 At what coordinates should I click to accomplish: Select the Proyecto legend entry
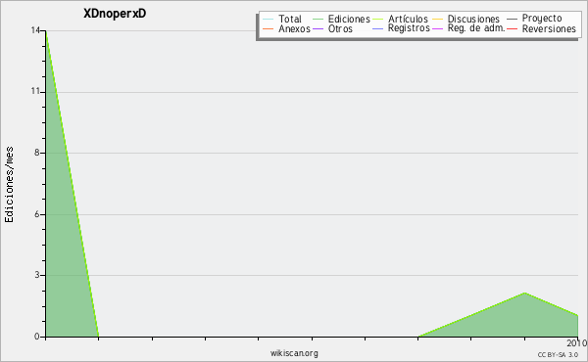tap(542, 19)
